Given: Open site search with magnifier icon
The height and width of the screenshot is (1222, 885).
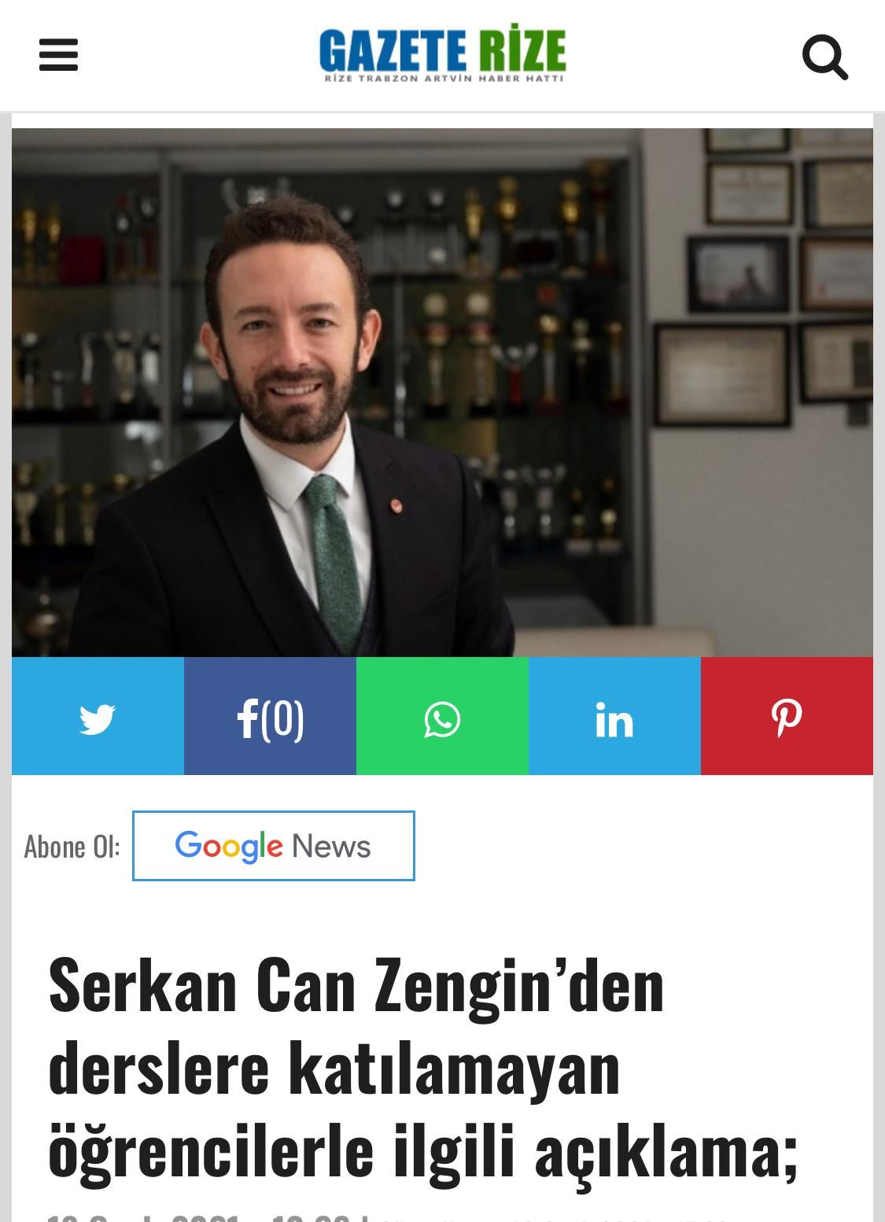Looking at the screenshot, I should pos(824,57).
